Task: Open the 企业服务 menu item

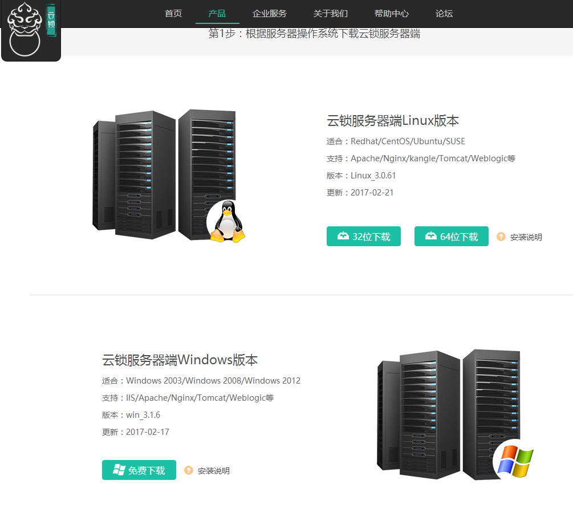Action: pos(270,14)
